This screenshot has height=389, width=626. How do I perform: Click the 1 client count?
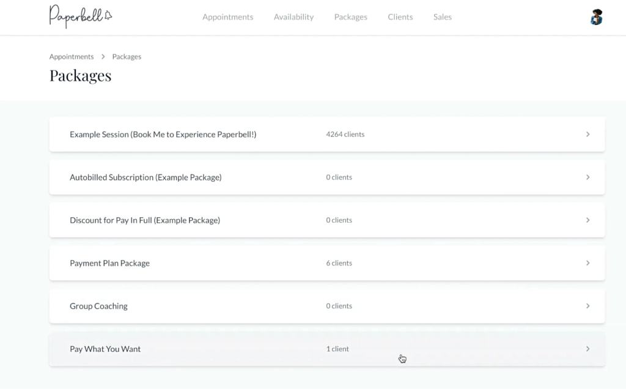[x=337, y=349]
